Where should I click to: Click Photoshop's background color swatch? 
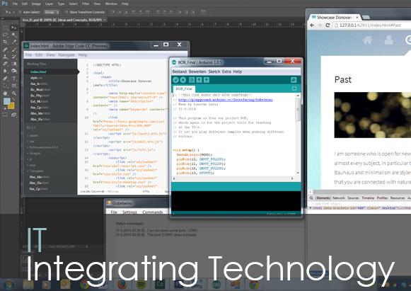(11, 106)
